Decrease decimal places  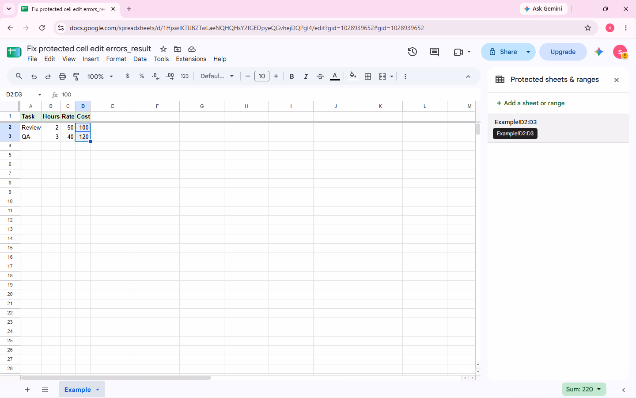tap(155, 76)
